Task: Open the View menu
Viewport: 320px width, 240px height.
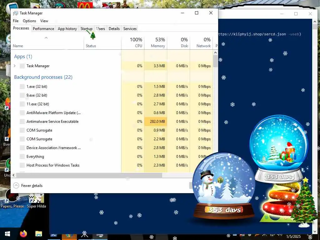Action: [44, 21]
